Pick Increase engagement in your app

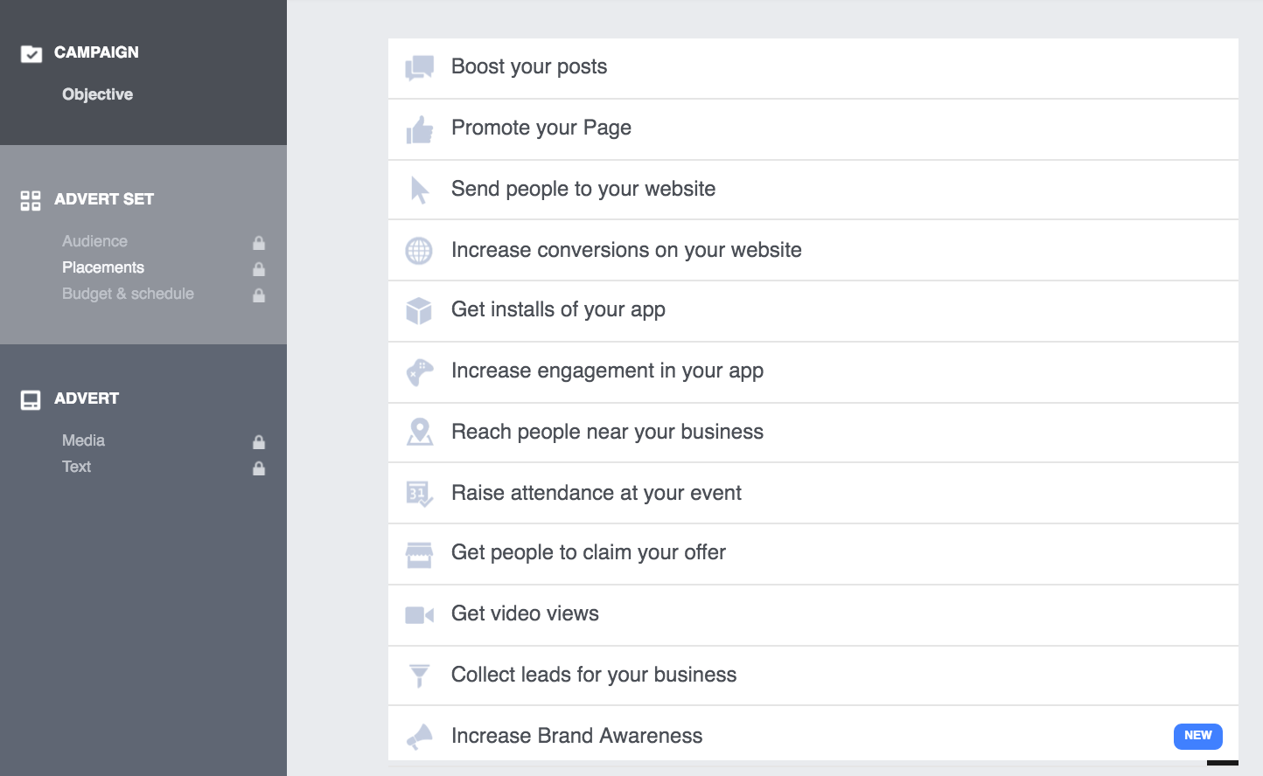pos(813,372)
